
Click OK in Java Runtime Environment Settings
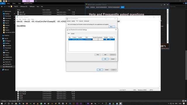pyautogui.click(x=105, y=59)
